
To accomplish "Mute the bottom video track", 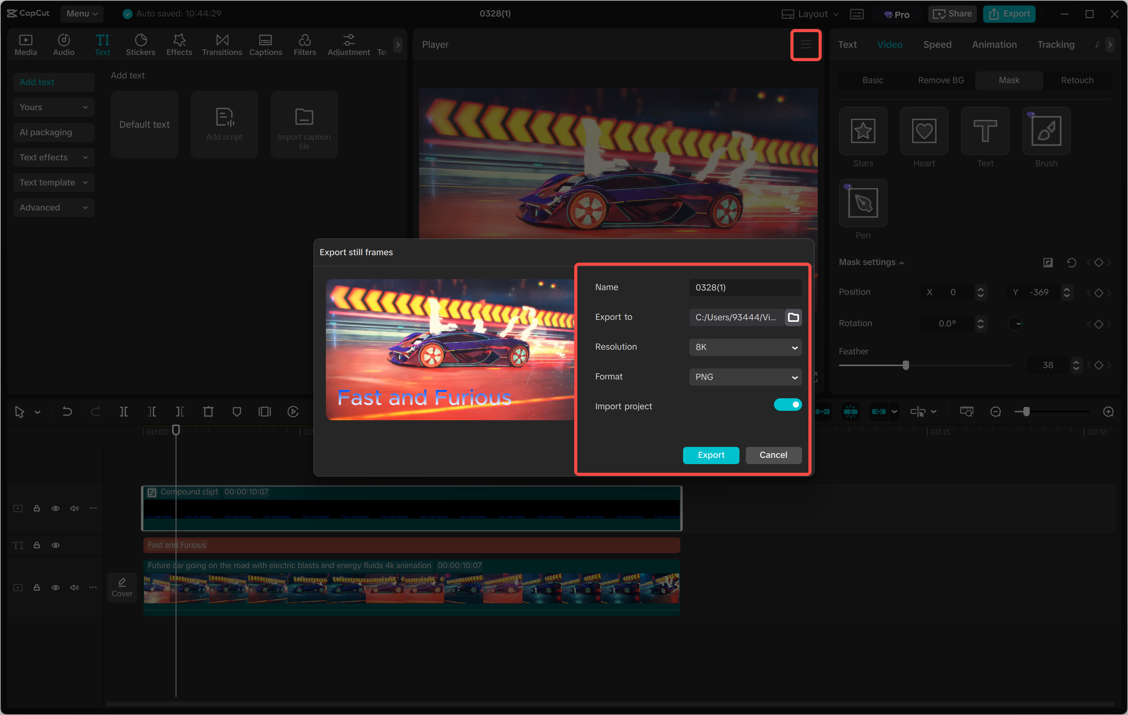I will pyautogui.click(x=74, y=587).
